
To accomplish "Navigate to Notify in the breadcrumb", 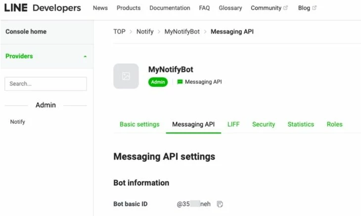I will click(145, 32).
